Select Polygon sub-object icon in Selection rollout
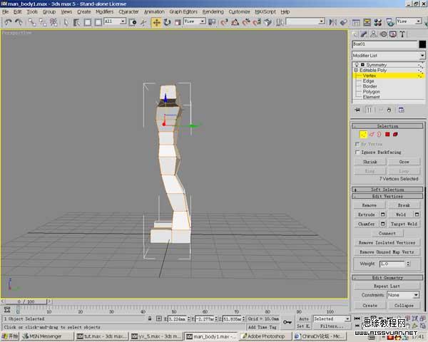 [x=387, y=134]
